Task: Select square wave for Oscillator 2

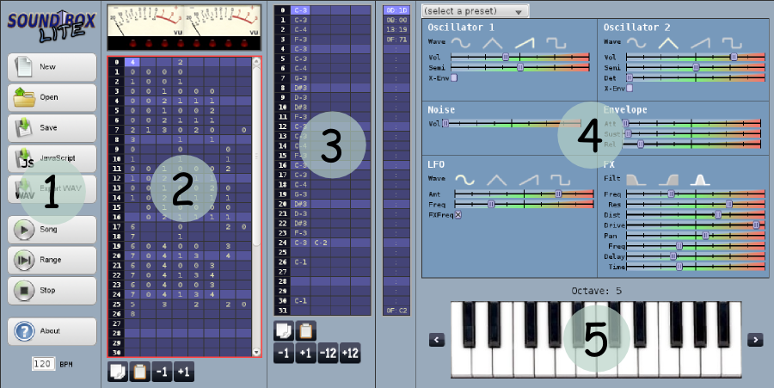Action: click(x=732, y=43)
